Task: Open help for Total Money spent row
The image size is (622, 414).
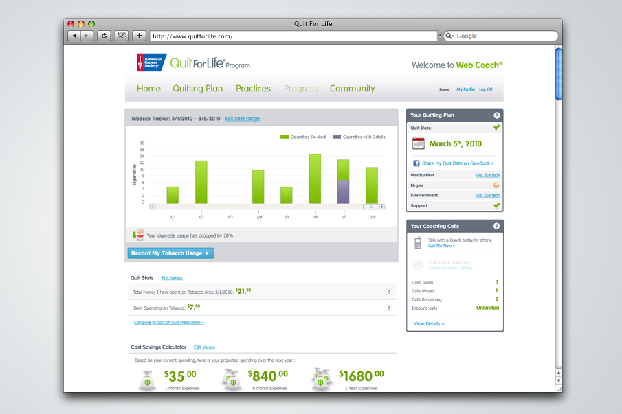Action: [389, 292]
